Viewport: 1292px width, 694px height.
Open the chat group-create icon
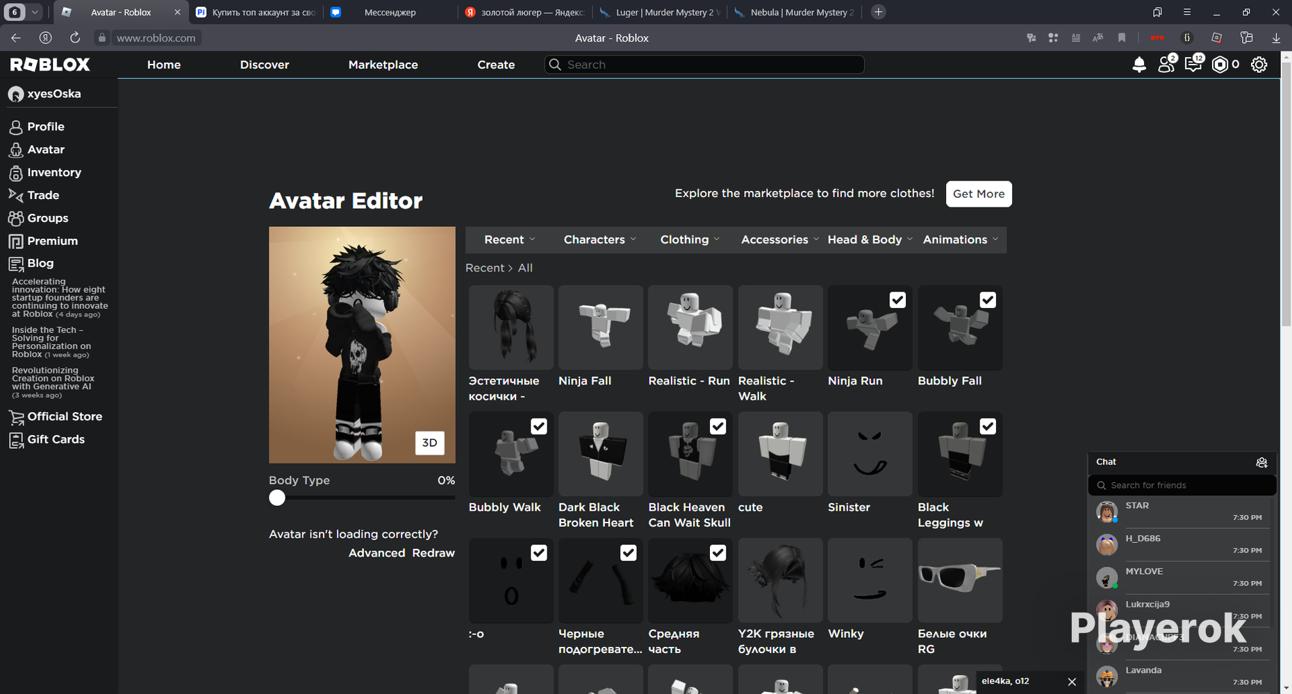pyautogui.click(x=1261, y=462)
